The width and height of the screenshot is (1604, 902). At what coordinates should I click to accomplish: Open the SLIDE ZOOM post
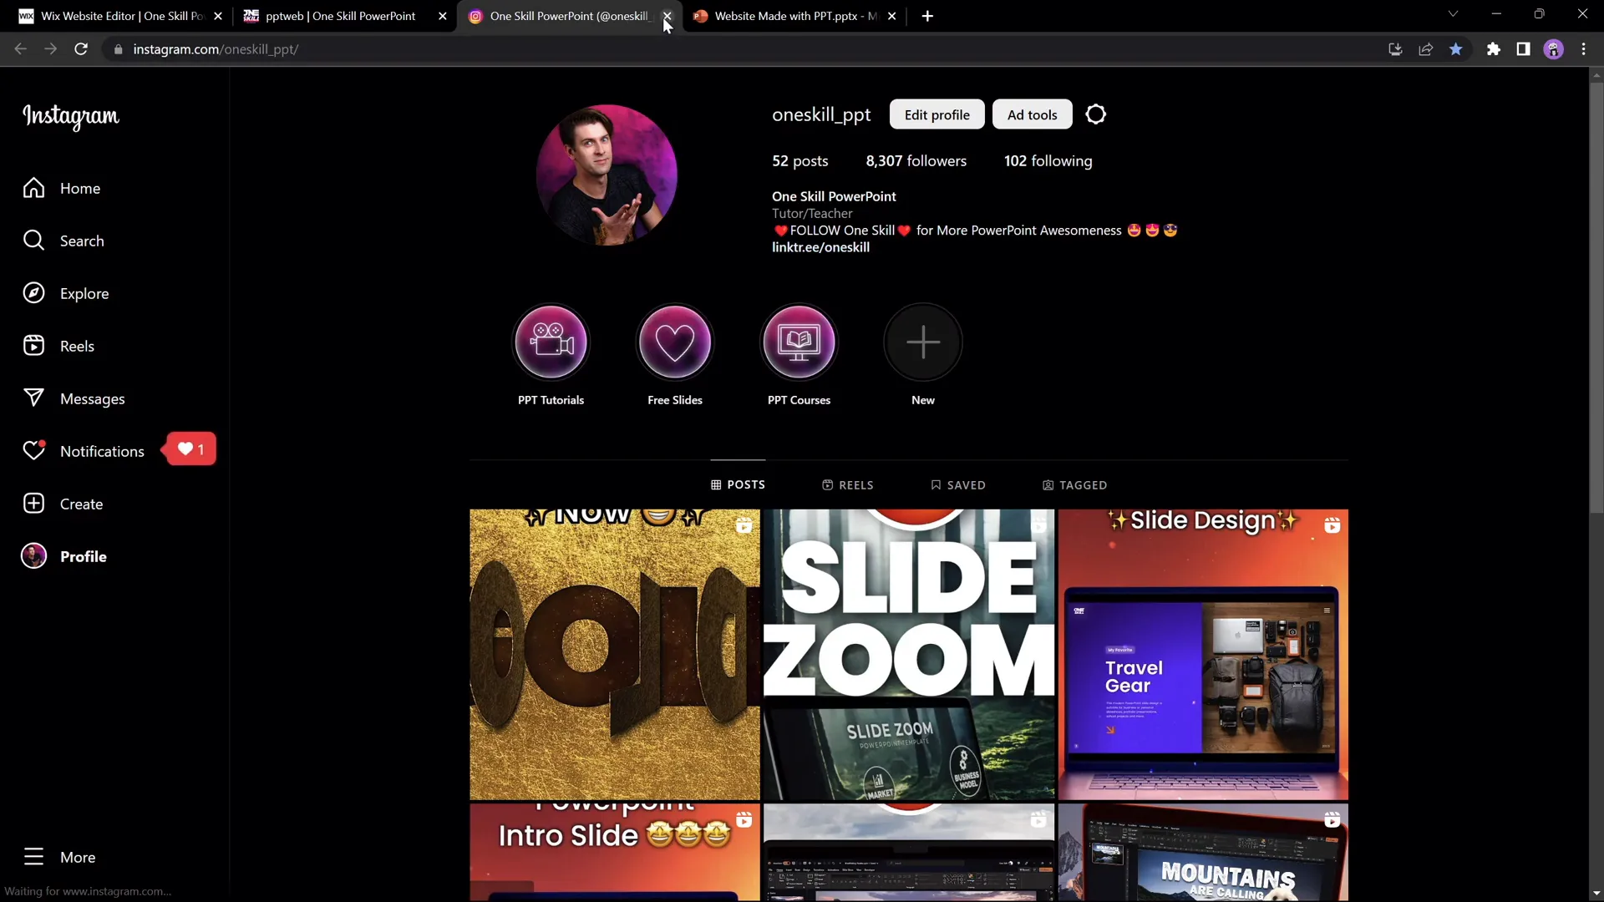click(909, 655)
